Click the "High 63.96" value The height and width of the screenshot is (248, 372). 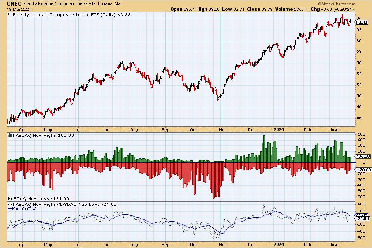click(209, 9)
